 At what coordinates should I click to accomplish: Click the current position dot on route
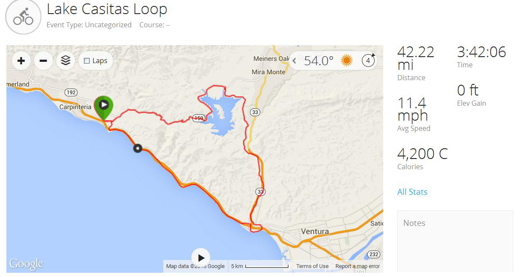[138, 148]
